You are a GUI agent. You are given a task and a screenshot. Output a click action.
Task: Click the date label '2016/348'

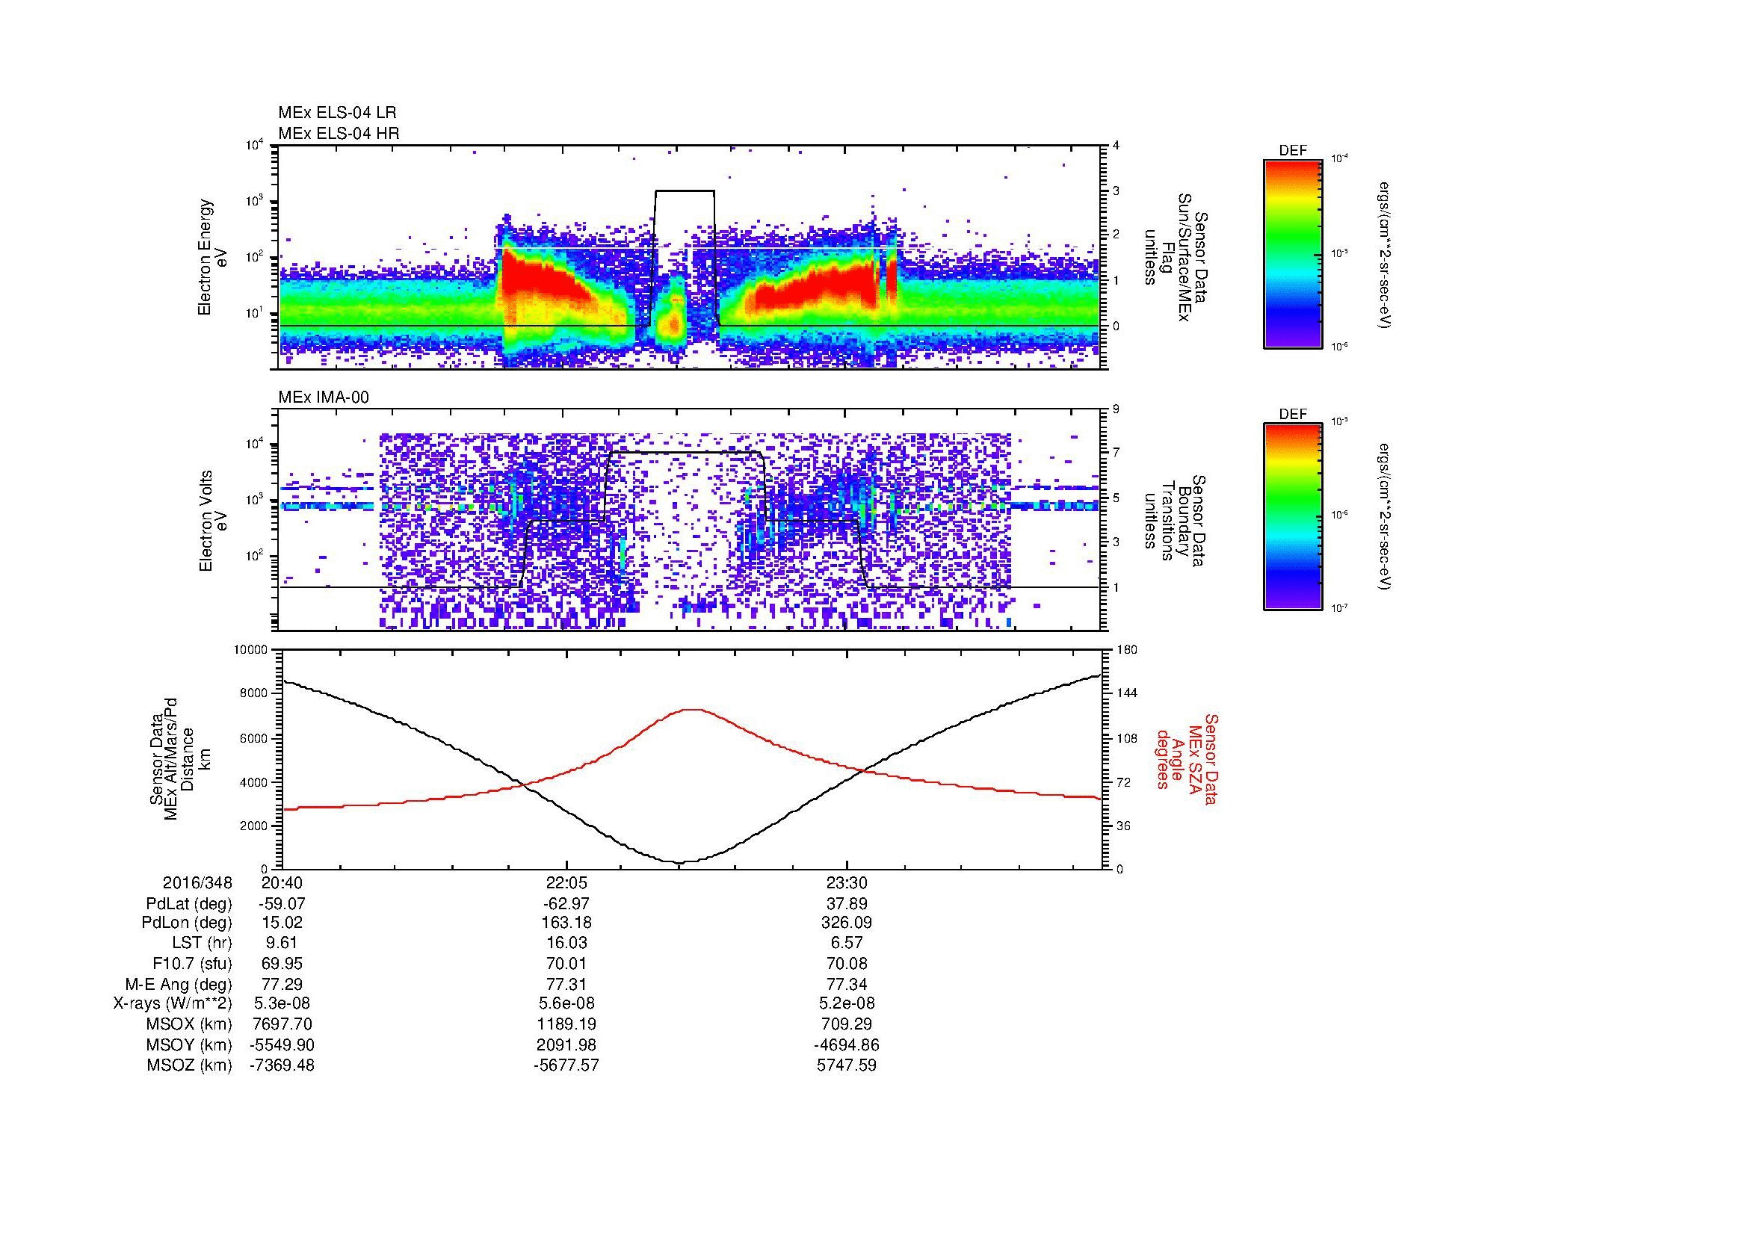pos(197,883)
